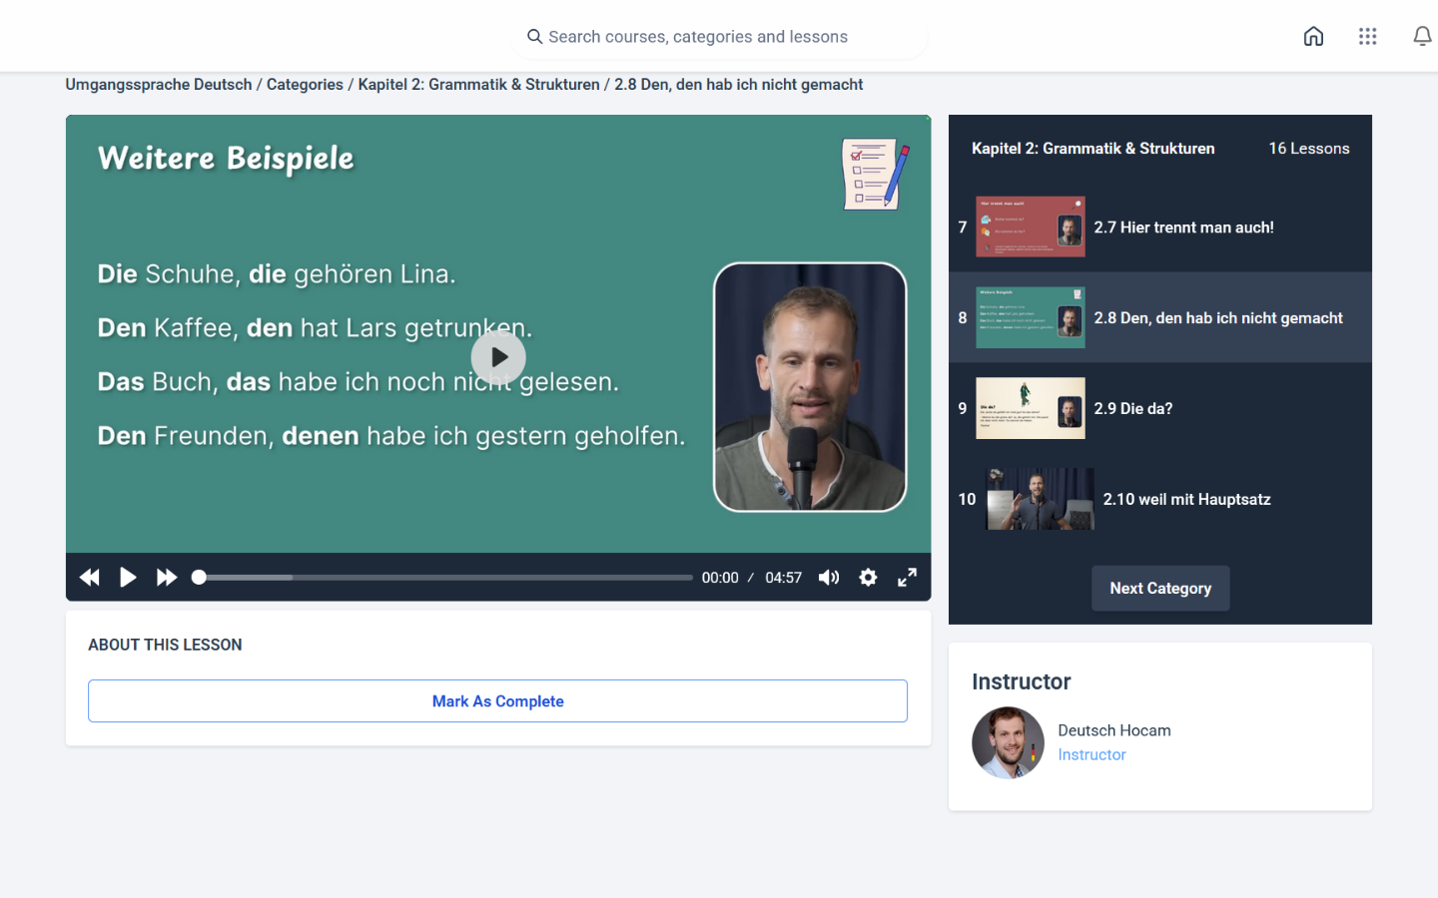1438x898 pixels.
Task: Click the video progress bar
Action: tap(444, 578)
